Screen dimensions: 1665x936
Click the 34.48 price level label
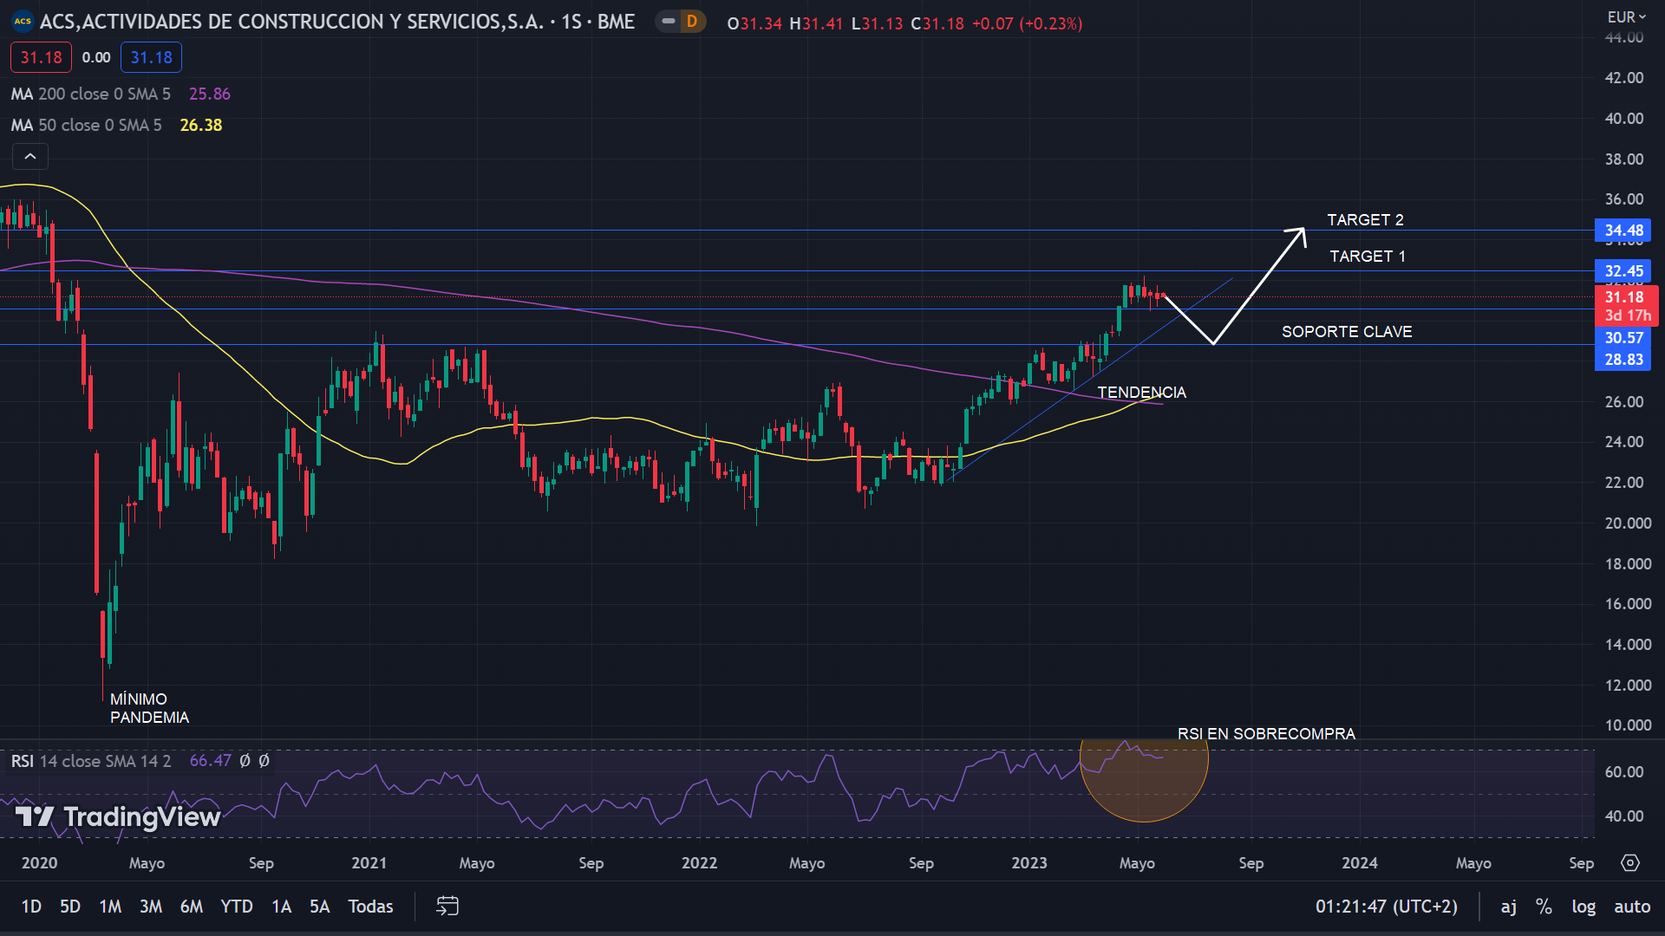[1623, 231]
